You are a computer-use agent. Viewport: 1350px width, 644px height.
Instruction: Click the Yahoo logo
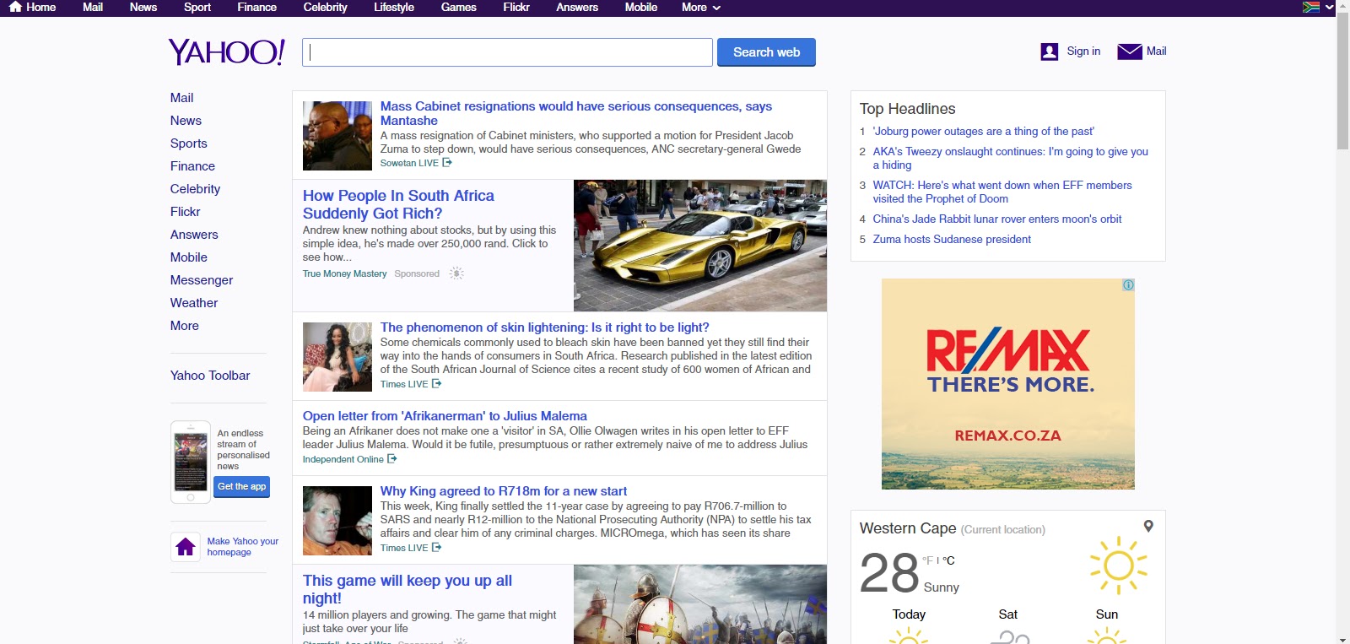click(x=226, y=52)
